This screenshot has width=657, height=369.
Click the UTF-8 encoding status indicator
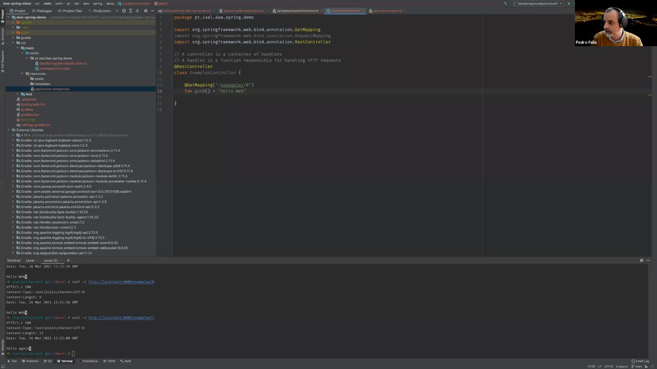point(608,366)
